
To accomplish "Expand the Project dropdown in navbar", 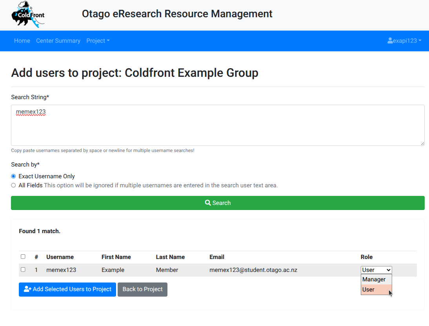I will pyautogui.click(x=98, y=41).
